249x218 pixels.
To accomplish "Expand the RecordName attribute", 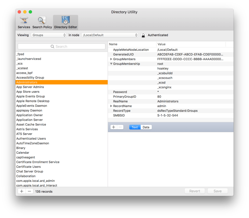I will pyautogui.click(x=111, y=106).
